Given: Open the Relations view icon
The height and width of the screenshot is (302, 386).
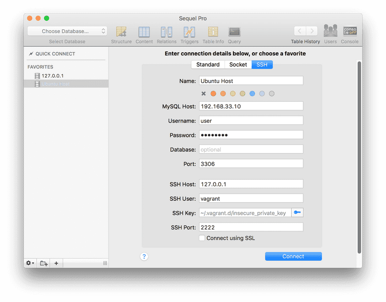Looking at the screenshot, I should (x=166, y=32).
